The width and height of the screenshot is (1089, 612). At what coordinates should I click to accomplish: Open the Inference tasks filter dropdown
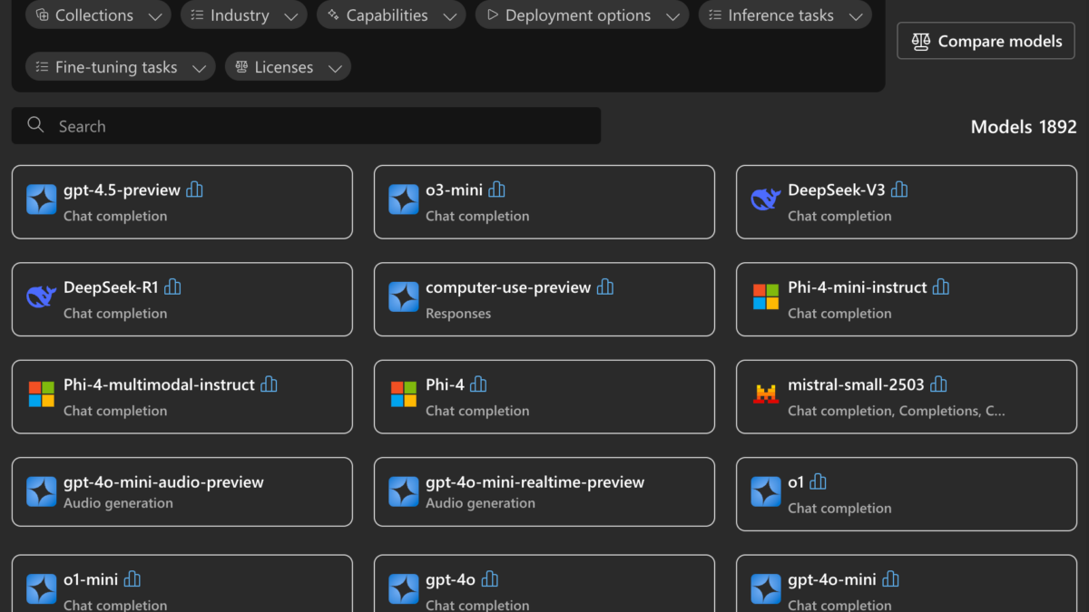[785, 15]
